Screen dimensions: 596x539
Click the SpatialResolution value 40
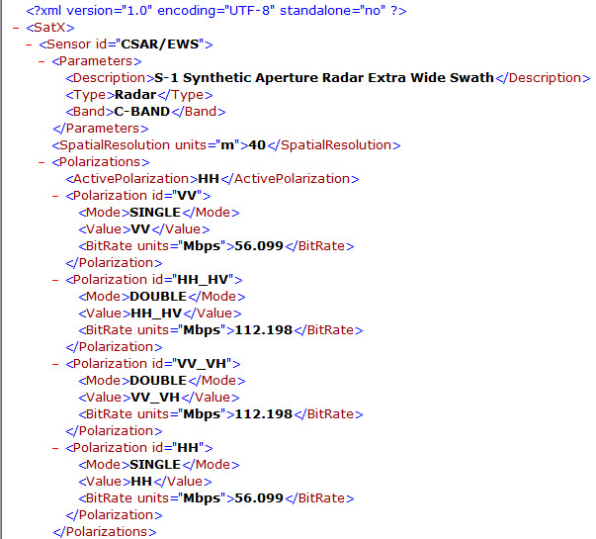(254, 145)
